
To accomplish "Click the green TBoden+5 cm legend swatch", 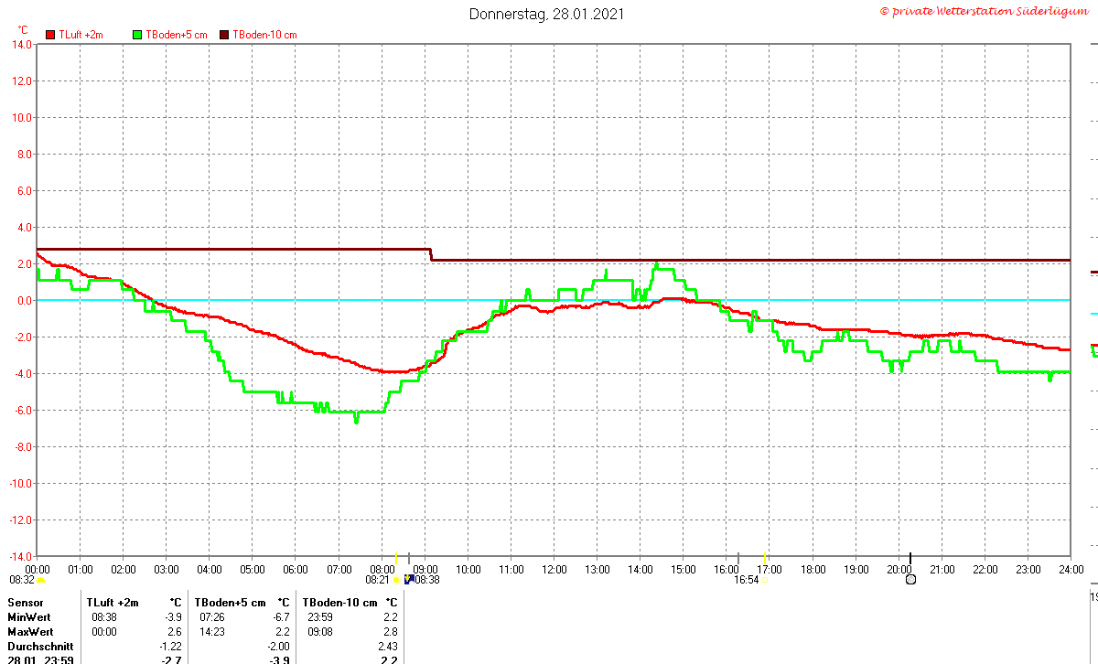I will pyautogui.click(x=138, y=35).
